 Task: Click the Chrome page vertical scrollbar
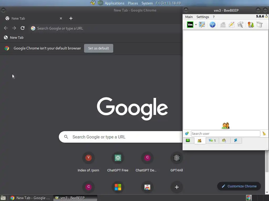(267, 161)
